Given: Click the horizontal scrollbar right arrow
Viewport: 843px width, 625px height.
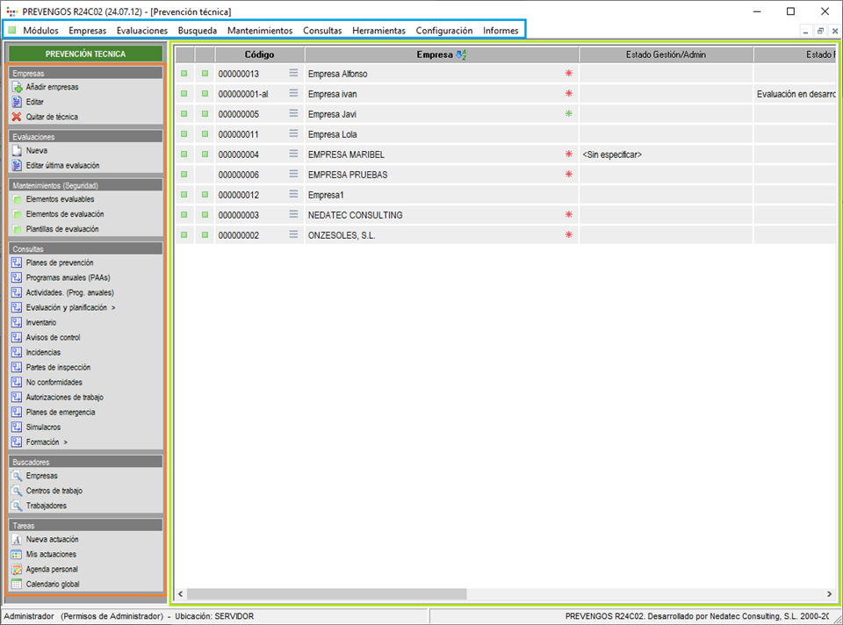Looking at the screenshot, I should coord(828,594).
